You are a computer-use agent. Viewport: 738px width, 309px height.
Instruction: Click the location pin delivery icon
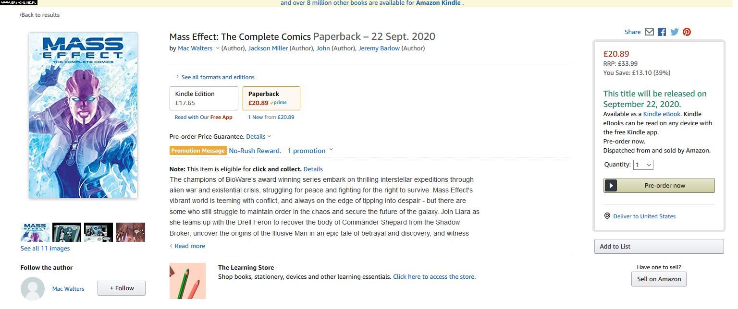point(607,216)
